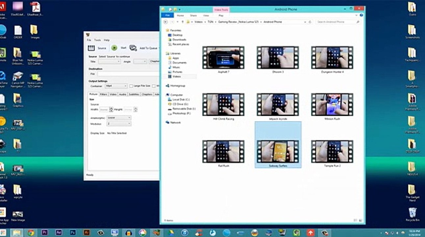Toggle the Large File Size checkbox

click(131, 86)
